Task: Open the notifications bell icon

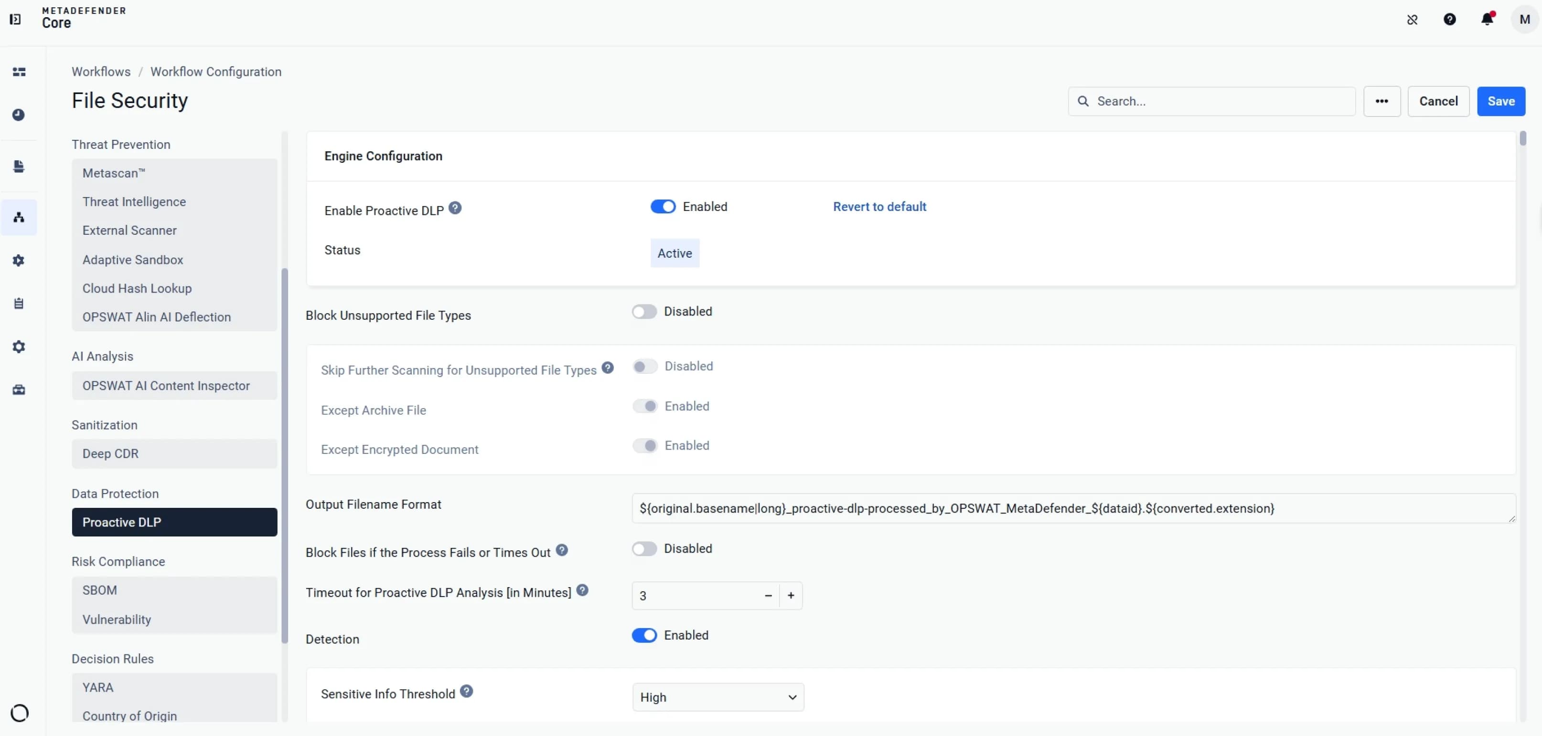Action: (1487, 19)
